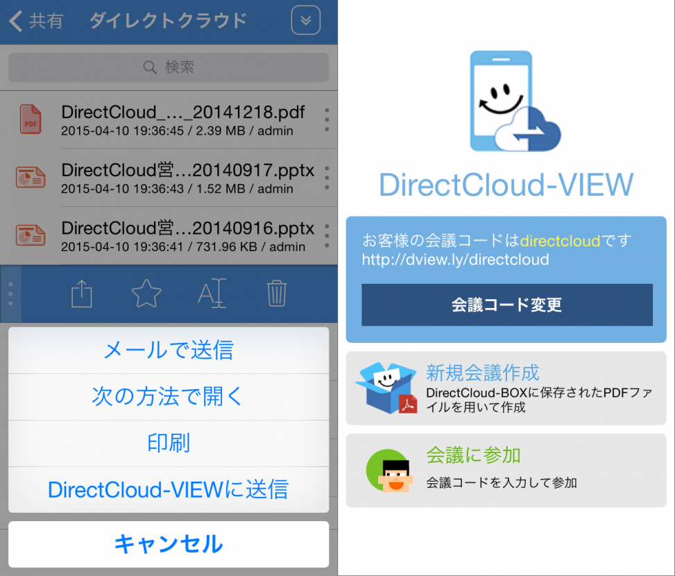
Task: Select 新規会議作成 title
Action: coord(483,373)
